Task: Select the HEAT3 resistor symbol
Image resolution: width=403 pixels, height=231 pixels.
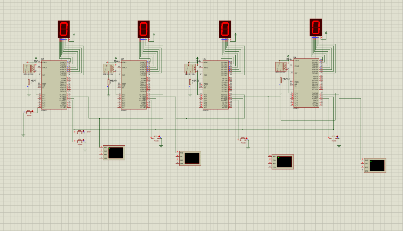Action: [x=281, y=80]
